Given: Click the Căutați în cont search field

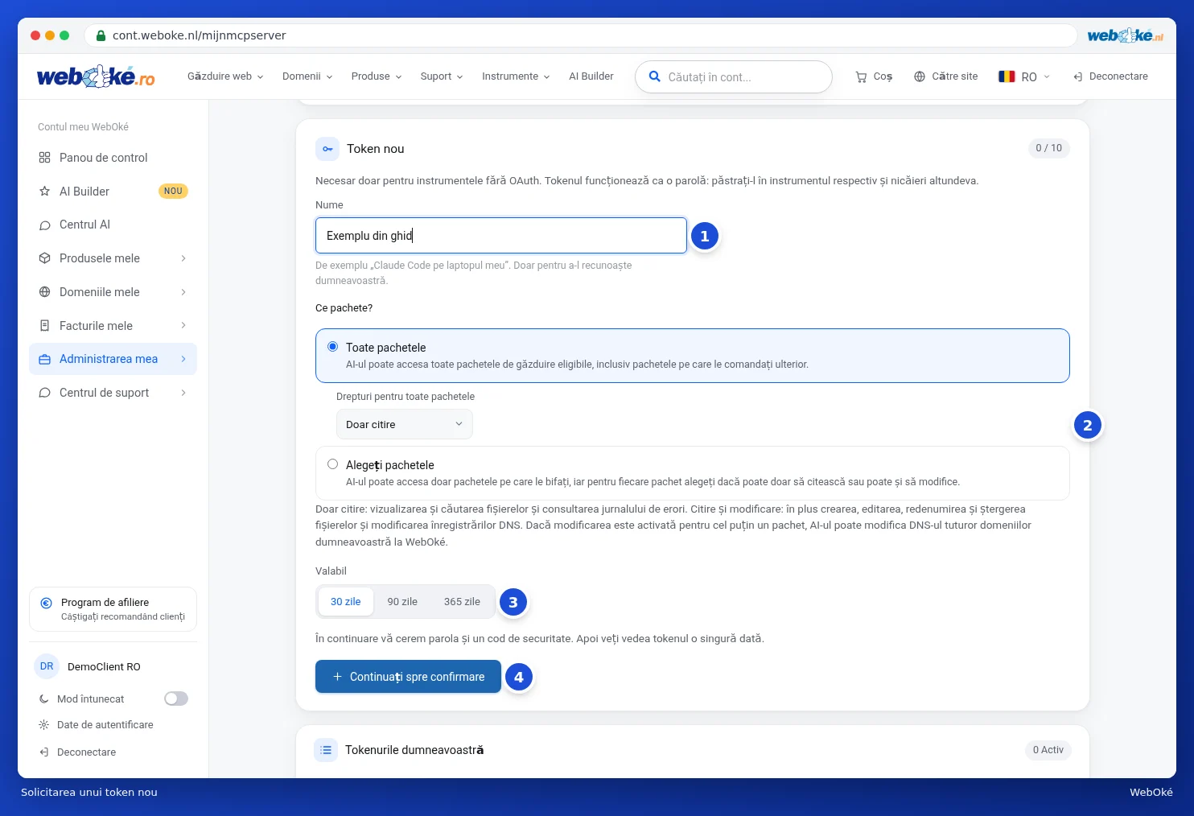Looking at the screenshot, I should pyautogui.click(x=734, y=76).
